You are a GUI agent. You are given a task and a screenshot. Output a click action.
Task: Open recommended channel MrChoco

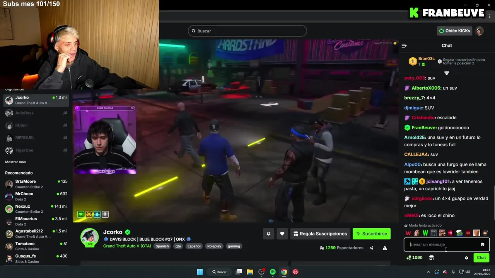(36, 196)
